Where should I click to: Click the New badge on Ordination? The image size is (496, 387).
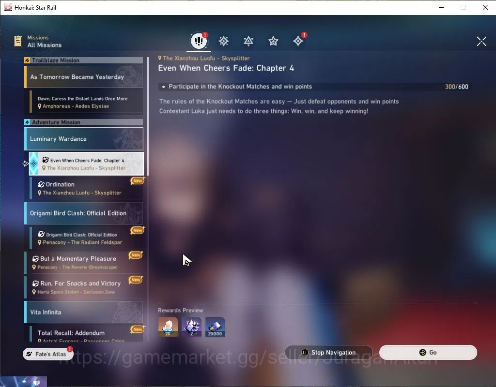[138, 181]
